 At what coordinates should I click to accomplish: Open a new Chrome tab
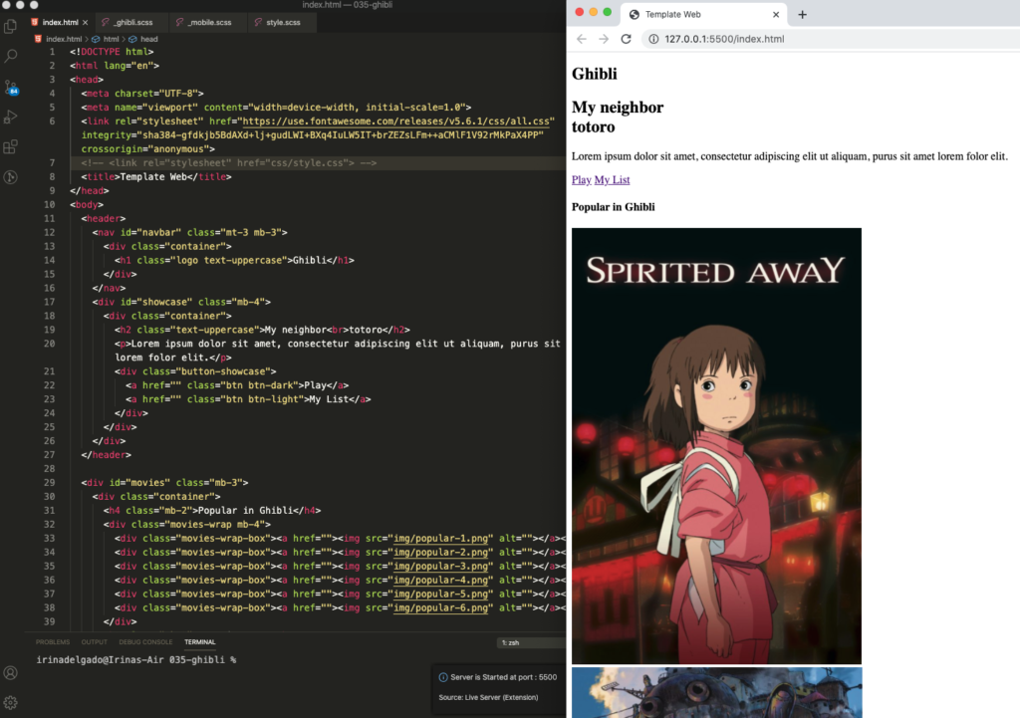802,14
